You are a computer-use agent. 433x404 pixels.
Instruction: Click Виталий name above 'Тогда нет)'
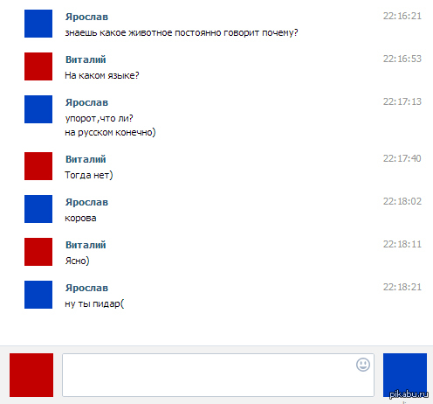(x=86, y=159)
